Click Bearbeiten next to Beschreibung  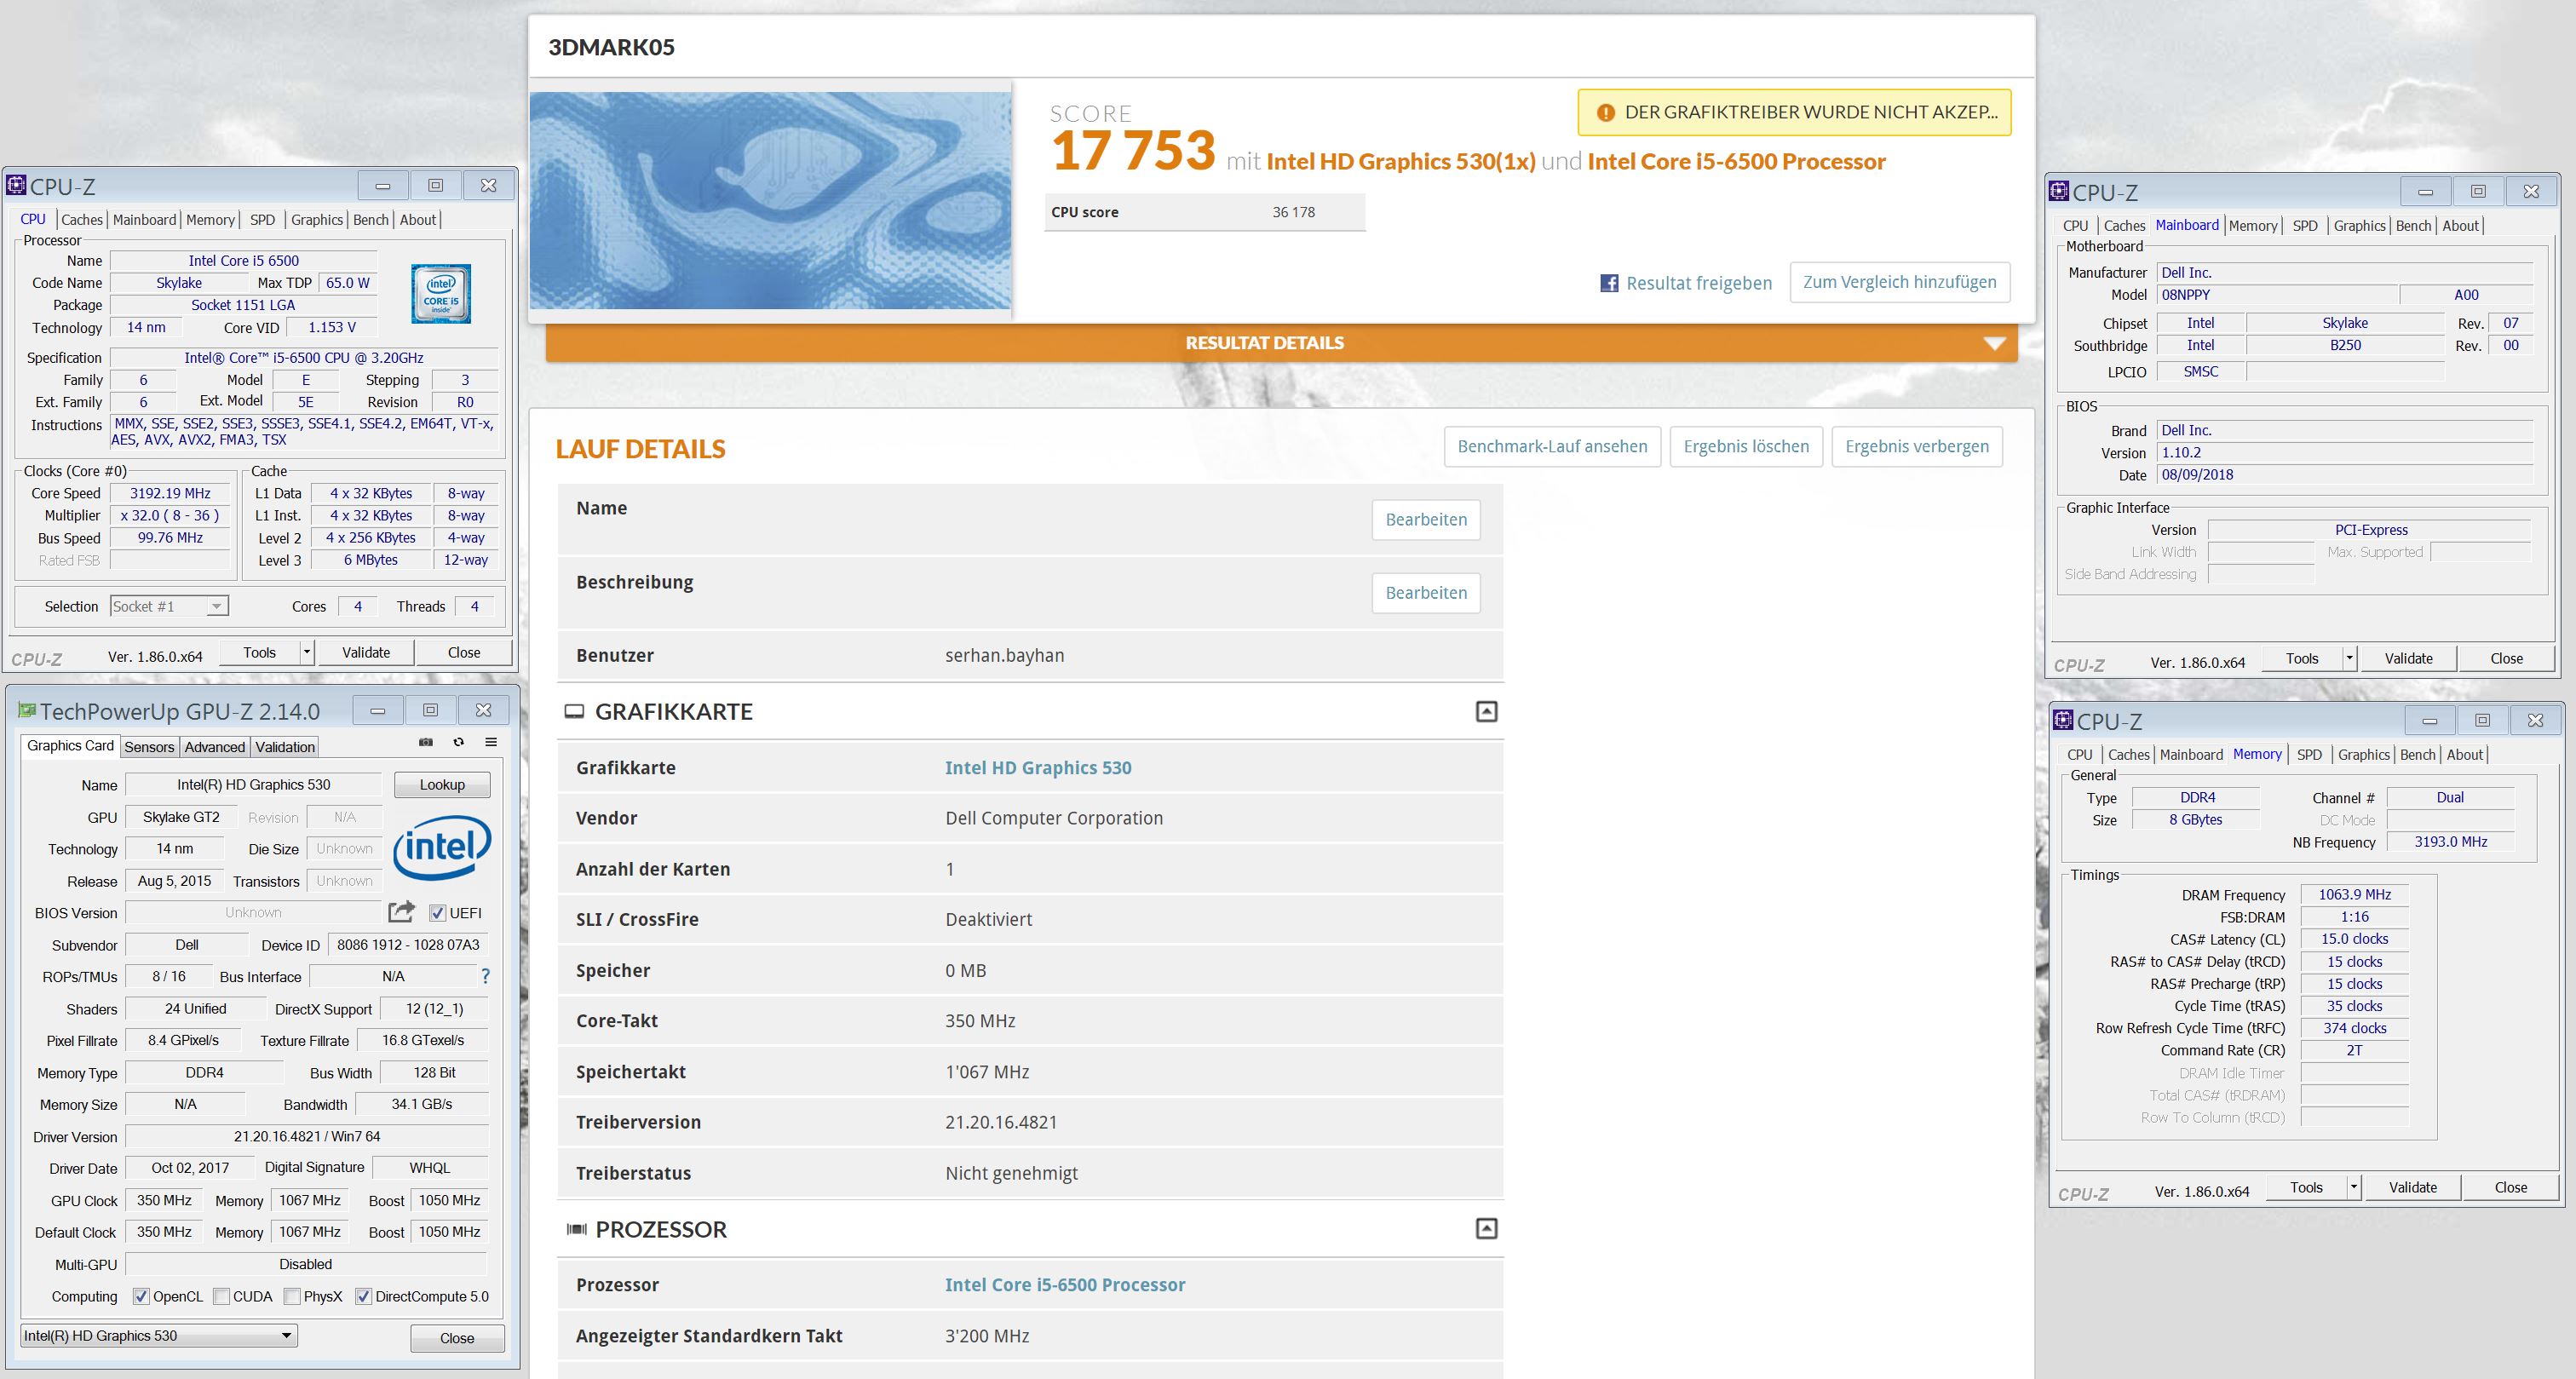1426,593
